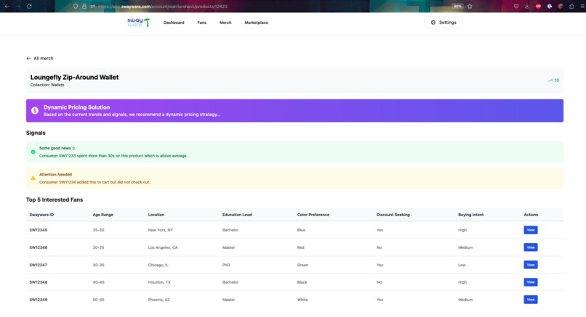586x317 pixels.
Task: Click the SW12345 ID cell
Action: [x=39, y=230]
